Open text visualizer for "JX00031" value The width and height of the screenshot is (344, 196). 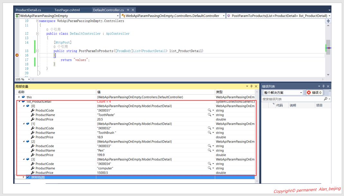coord(209,110)
